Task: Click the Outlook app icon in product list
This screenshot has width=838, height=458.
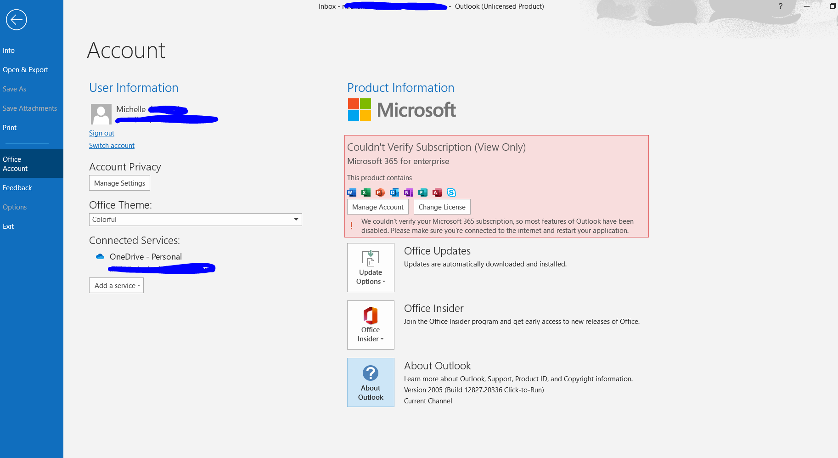Action: 394,192
